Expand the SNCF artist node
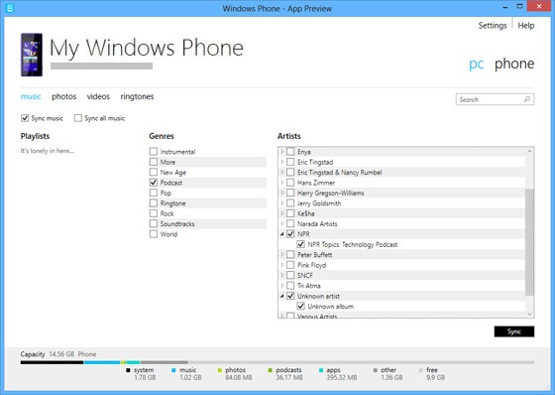This screenshot has height=395, width=555. pos(282,275)
